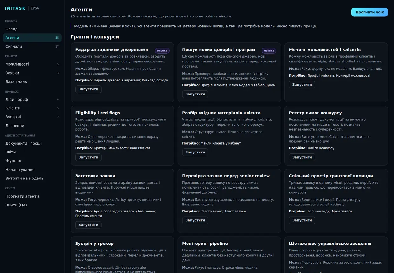The width and height of the screenshot is (394, 273).
Task: Click the Перевірка заявки перед senior review title
Action: pos(226,176)
